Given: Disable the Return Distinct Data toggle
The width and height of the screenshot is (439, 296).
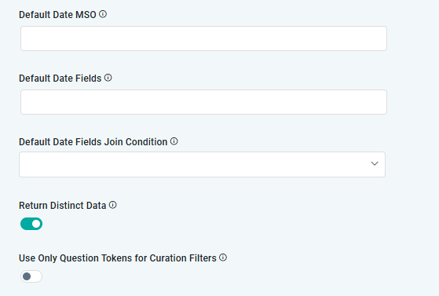Looking at the screenshot, I should click(31, 224).
